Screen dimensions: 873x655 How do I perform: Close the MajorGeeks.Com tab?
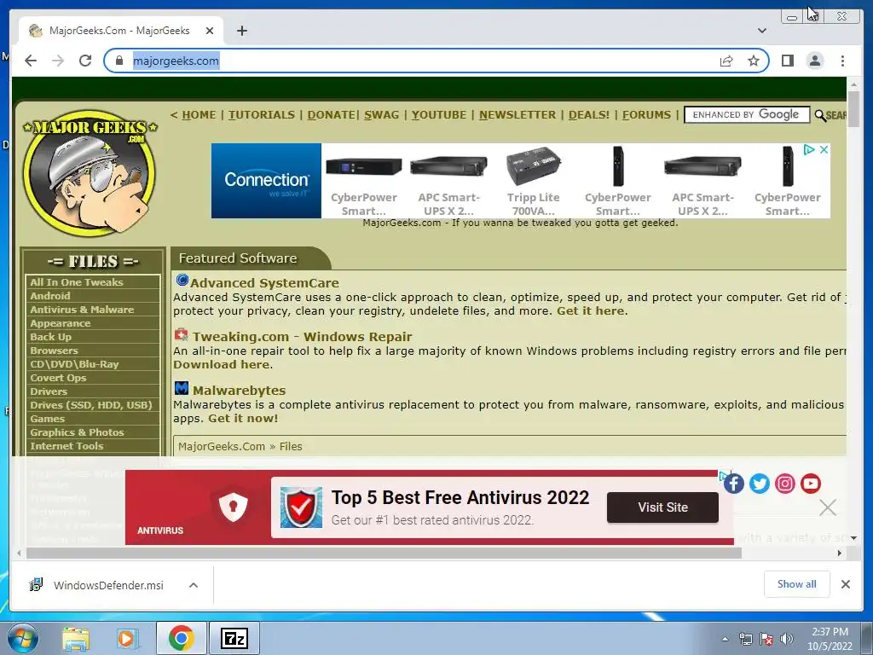(210, 31)
